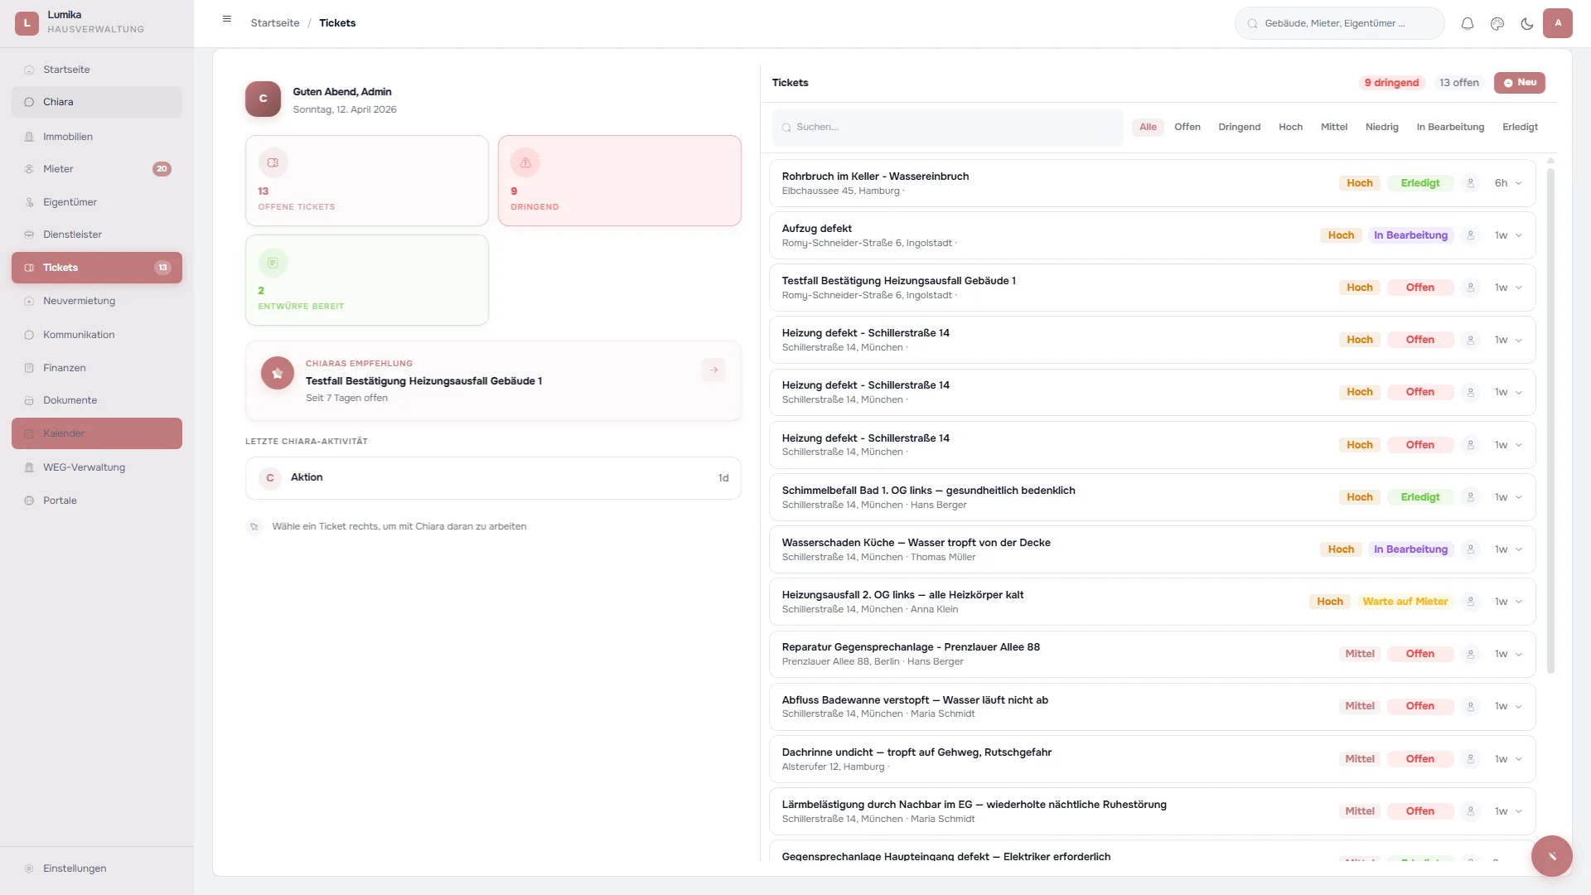The height and width of the screenshot is (895, 1591).
Task: Click assignee icon on Aufzug defekt ticket
Action: point(1470,235)
